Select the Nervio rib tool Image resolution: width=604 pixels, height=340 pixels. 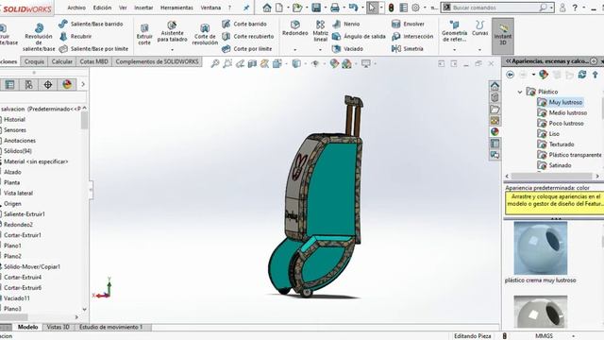click(x=346, y=24)
